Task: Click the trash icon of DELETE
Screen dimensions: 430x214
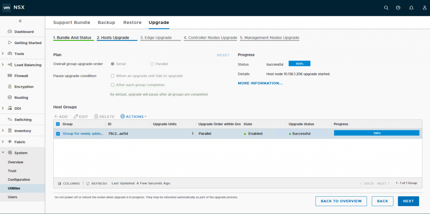Action: click(x=96, y=116)
